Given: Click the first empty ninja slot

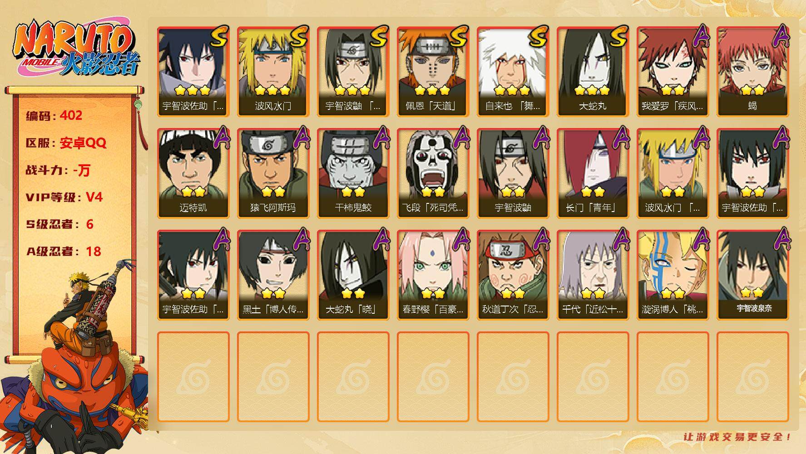Looking at the screenshot, I should tap(193, 376).
